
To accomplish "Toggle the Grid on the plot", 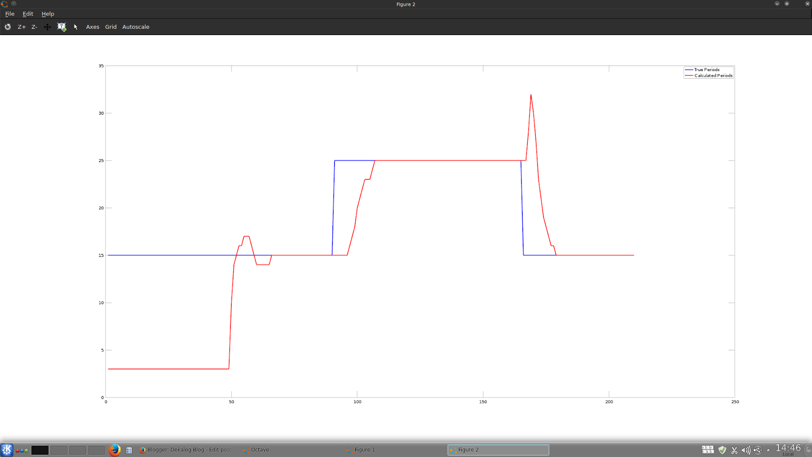I will [110, 27].
